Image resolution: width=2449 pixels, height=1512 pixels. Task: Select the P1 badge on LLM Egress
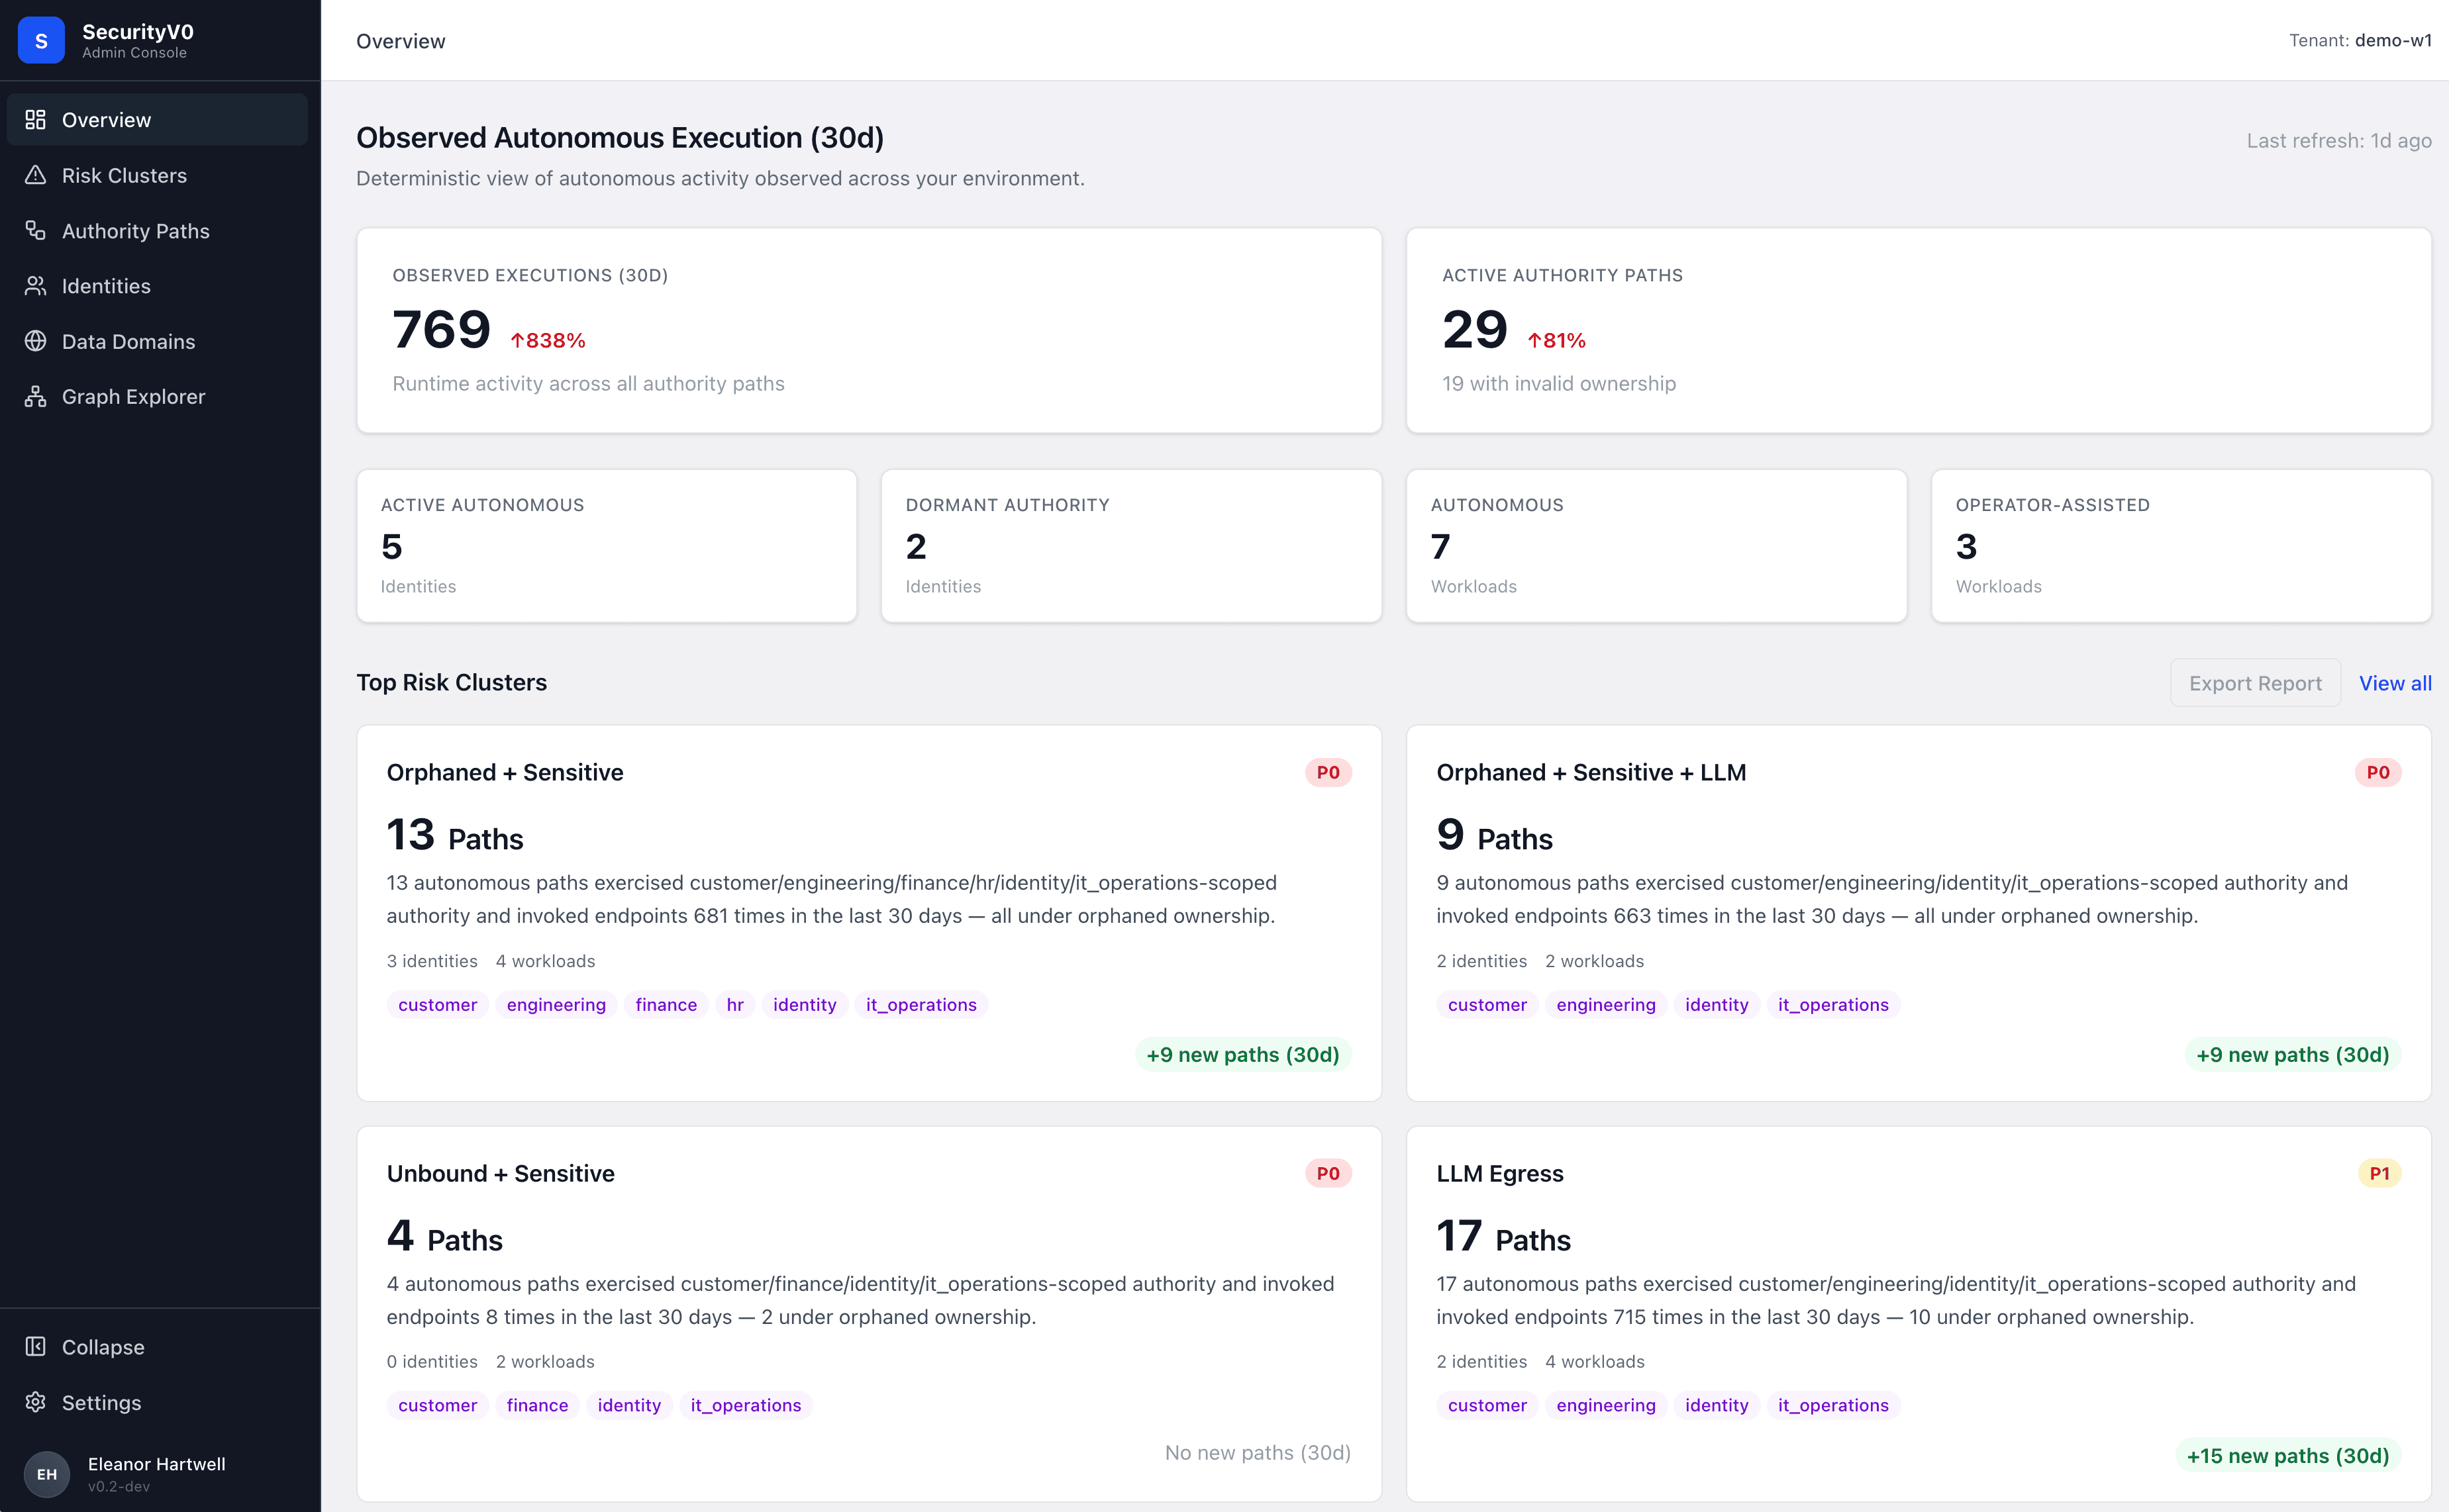pos(2379,1173)
